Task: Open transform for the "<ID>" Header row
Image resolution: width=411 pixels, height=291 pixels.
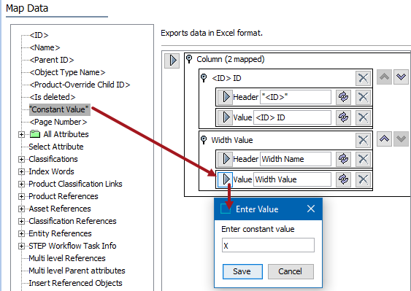Action: click(343, 97)
